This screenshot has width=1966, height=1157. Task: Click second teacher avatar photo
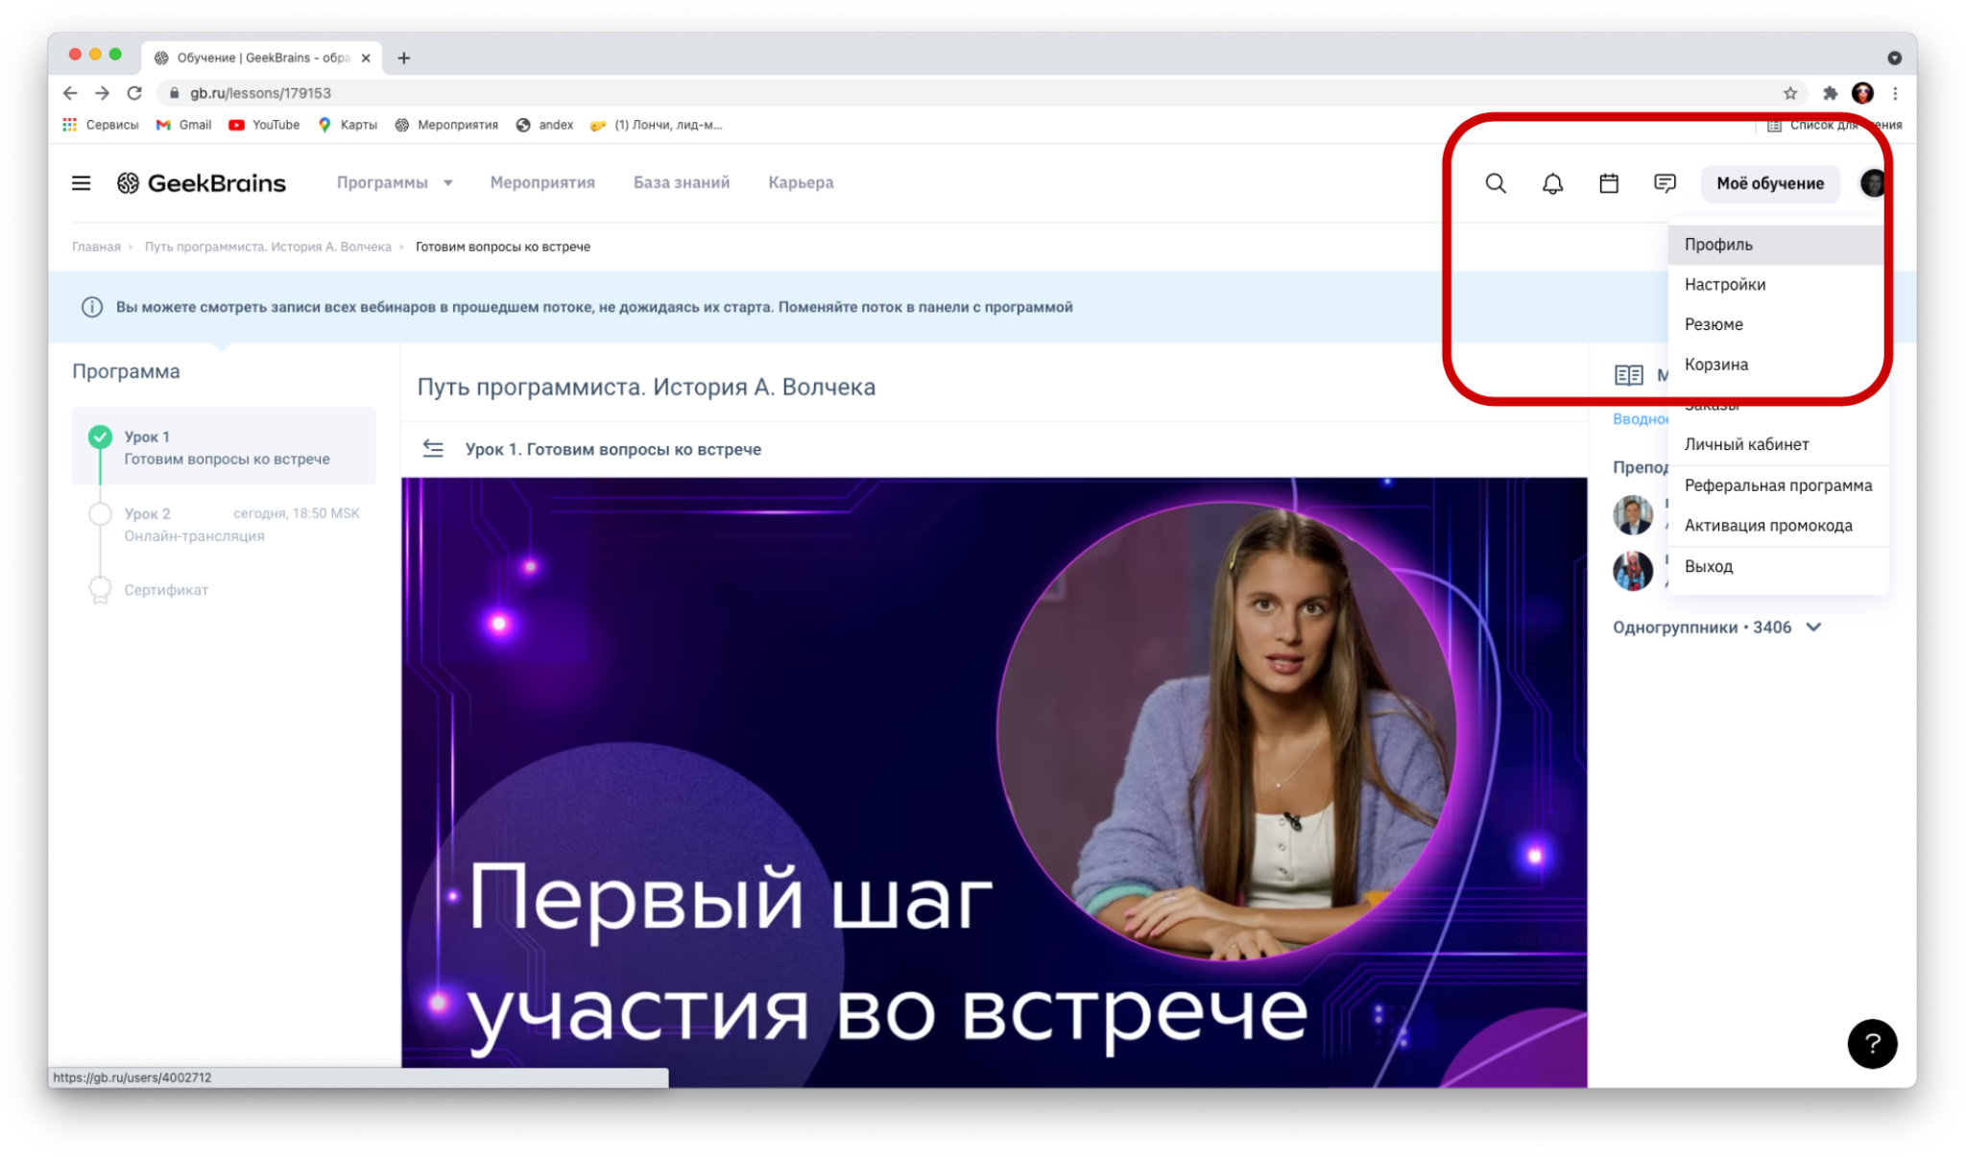click(1632, 571)
